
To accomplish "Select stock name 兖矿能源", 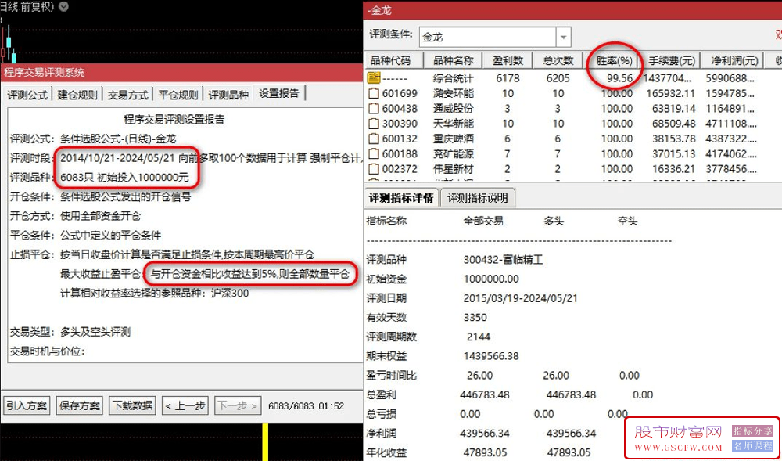I will 453,153.
